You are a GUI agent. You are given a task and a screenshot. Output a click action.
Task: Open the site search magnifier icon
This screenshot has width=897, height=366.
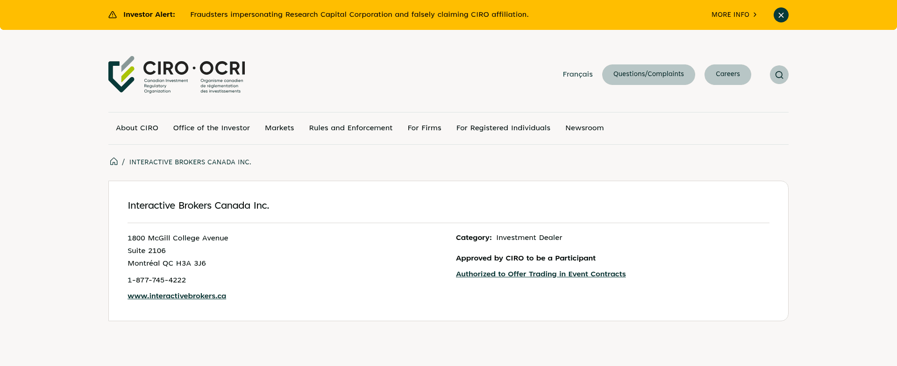(x=779, y=75)
